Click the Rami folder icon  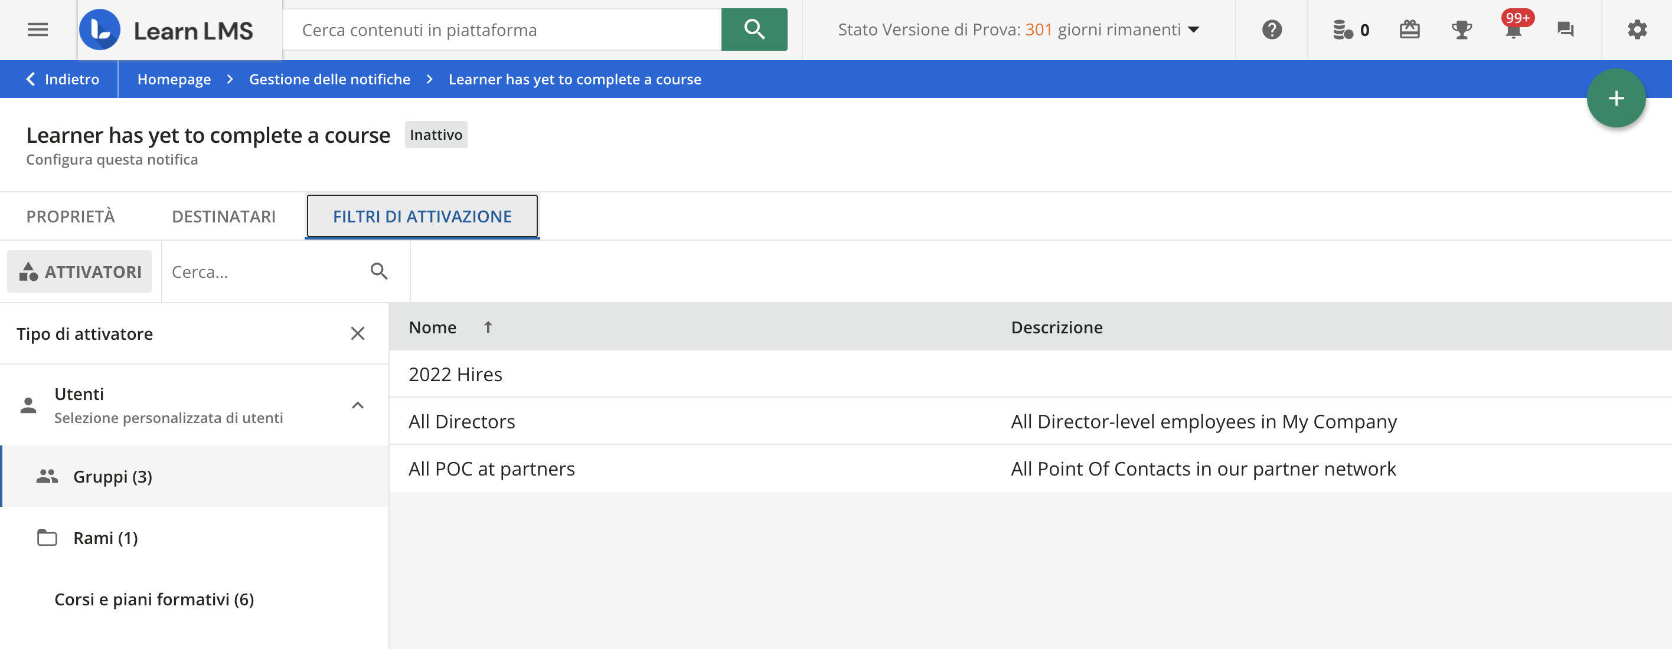(x=47, y=537)
